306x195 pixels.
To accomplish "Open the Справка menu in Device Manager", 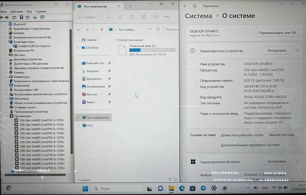I will click(x=41, y=11).
